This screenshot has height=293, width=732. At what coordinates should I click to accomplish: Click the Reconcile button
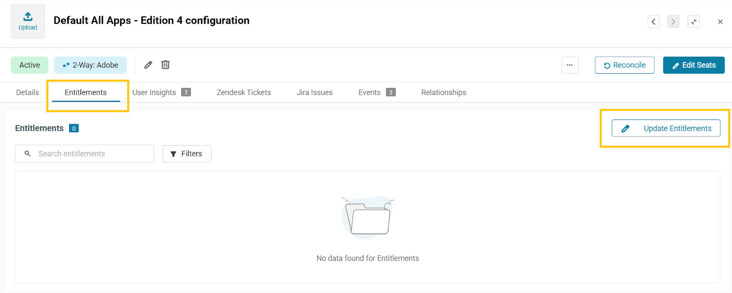coord(624,65)
